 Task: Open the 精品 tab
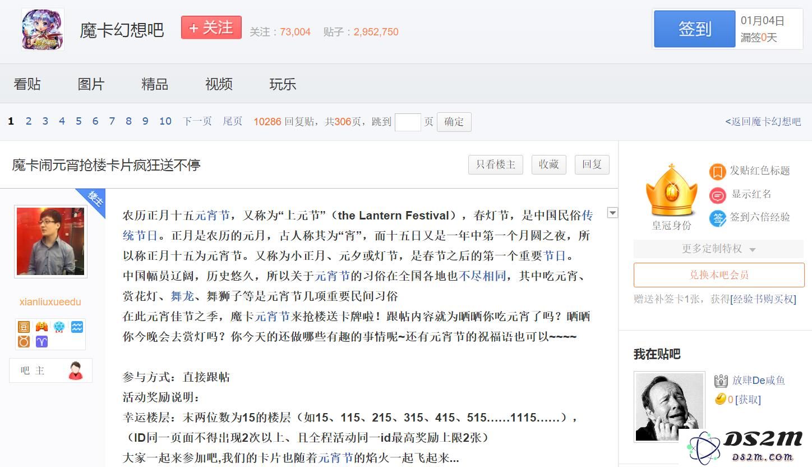155,84
